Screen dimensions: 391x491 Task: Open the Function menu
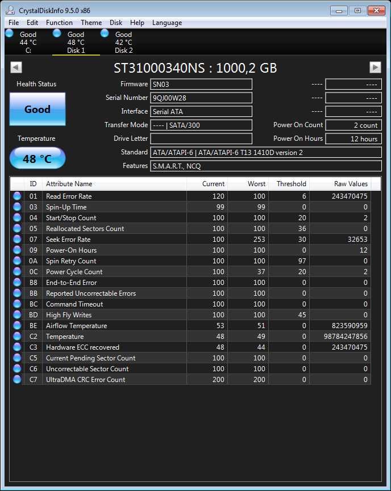pyautogui.click(x=59, y=23)
